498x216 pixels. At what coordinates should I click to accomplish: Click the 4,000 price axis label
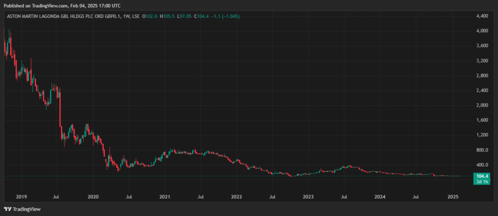click(x=482, y=31)
